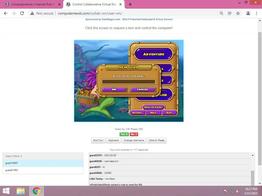Open the Action Center flag icon
The height and width of the screenshot is (196, 262).
225,191
